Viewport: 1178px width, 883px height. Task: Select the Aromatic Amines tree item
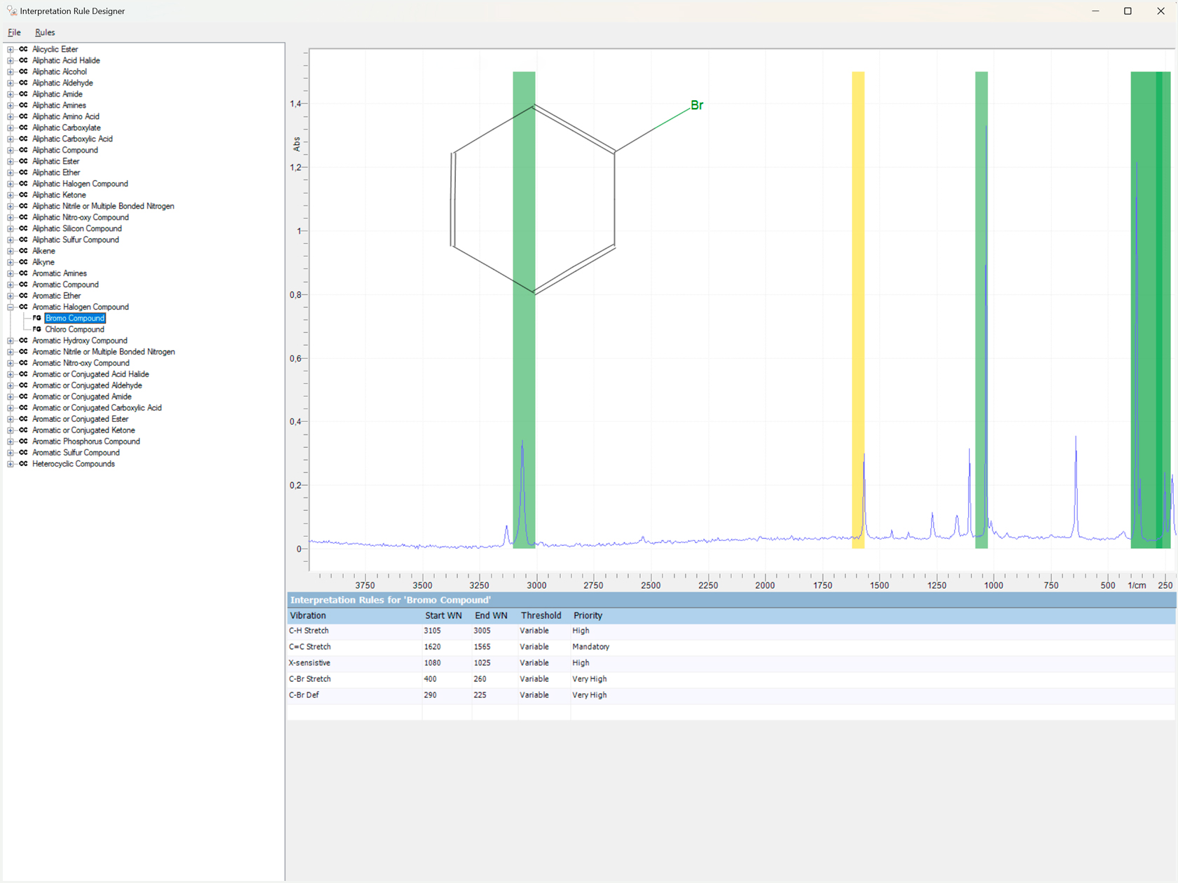pyautogui.click(x=60, y=273)
